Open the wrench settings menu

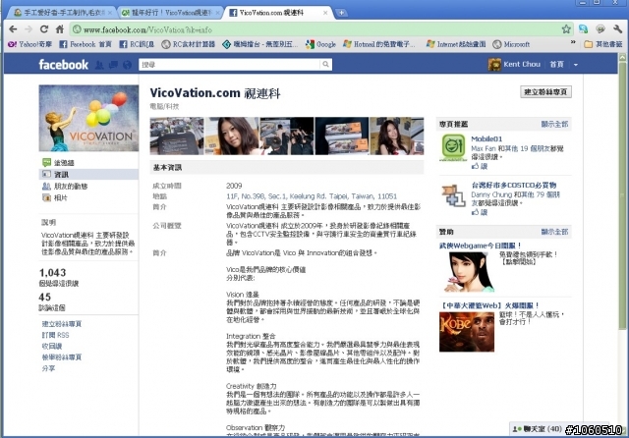[617, 28]
